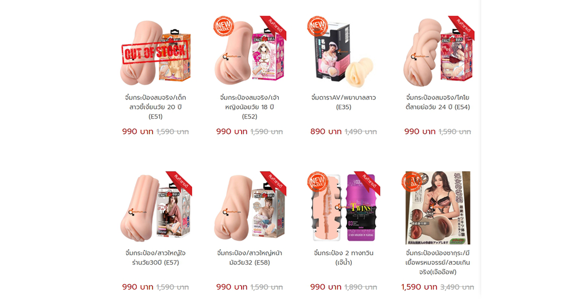
Task: Click the red corner ribbon on item E57
Action: [x=179, y=183]
